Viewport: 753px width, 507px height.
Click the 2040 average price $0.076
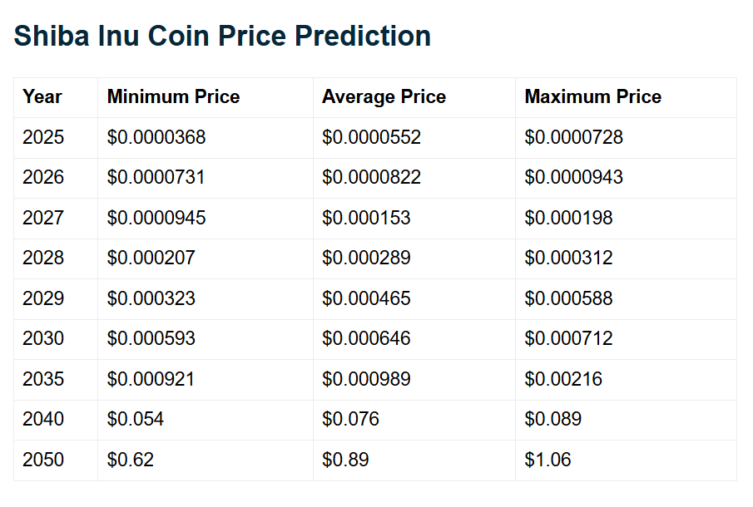pos(350,420)
